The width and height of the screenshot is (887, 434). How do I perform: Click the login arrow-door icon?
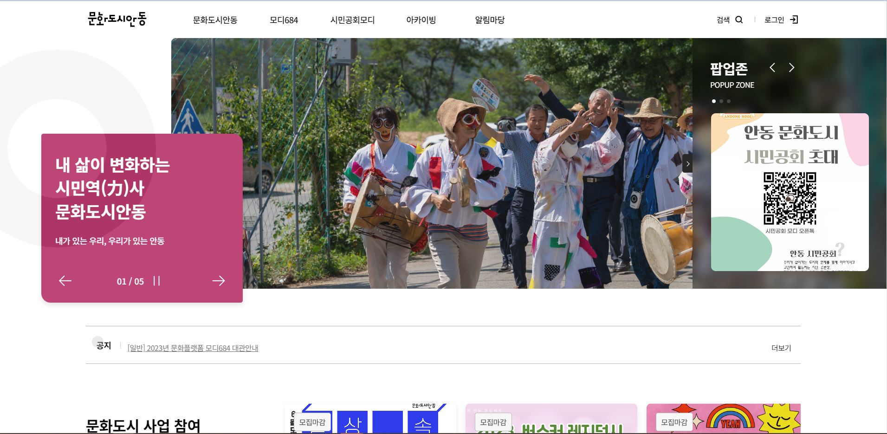coord(794,19)
